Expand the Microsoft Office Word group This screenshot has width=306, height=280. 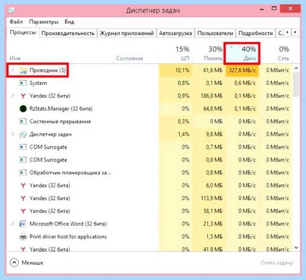[x=13, y=224]
